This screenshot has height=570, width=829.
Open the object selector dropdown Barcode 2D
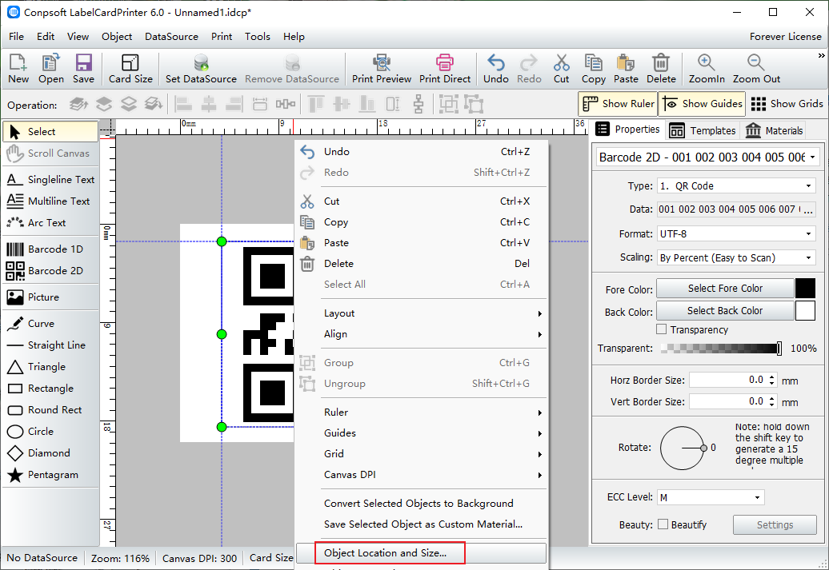(707, 157)
